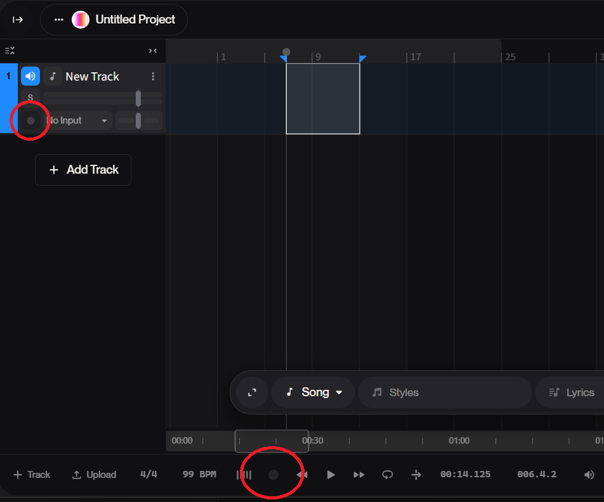Collapse all tracks icon in track header

point(10,51)
